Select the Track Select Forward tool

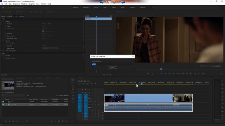pyautogui.click(x=73, y=83)
